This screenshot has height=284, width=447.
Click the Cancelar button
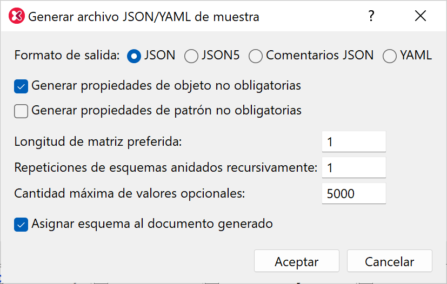click(x=389, y=262)
